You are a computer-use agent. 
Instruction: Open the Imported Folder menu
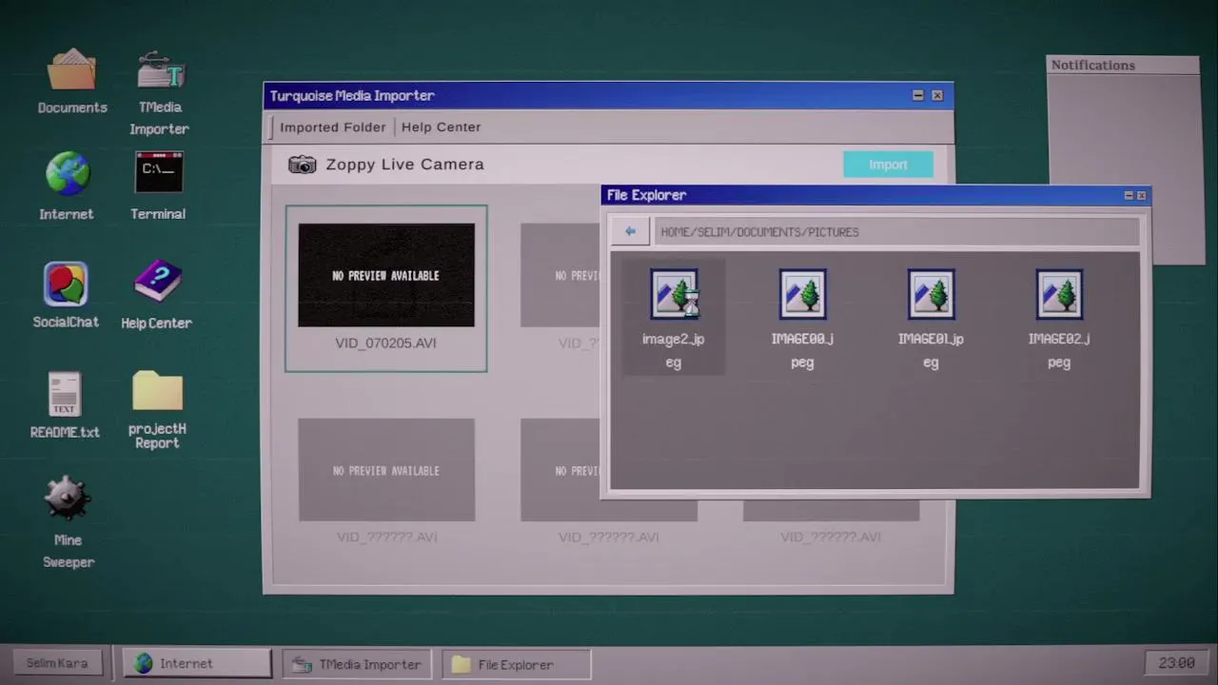333,127
